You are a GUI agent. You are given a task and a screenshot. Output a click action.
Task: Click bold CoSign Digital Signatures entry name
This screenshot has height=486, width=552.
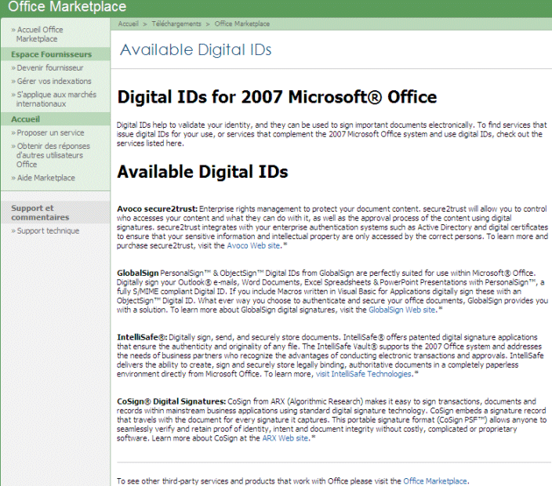click(172, 401)
